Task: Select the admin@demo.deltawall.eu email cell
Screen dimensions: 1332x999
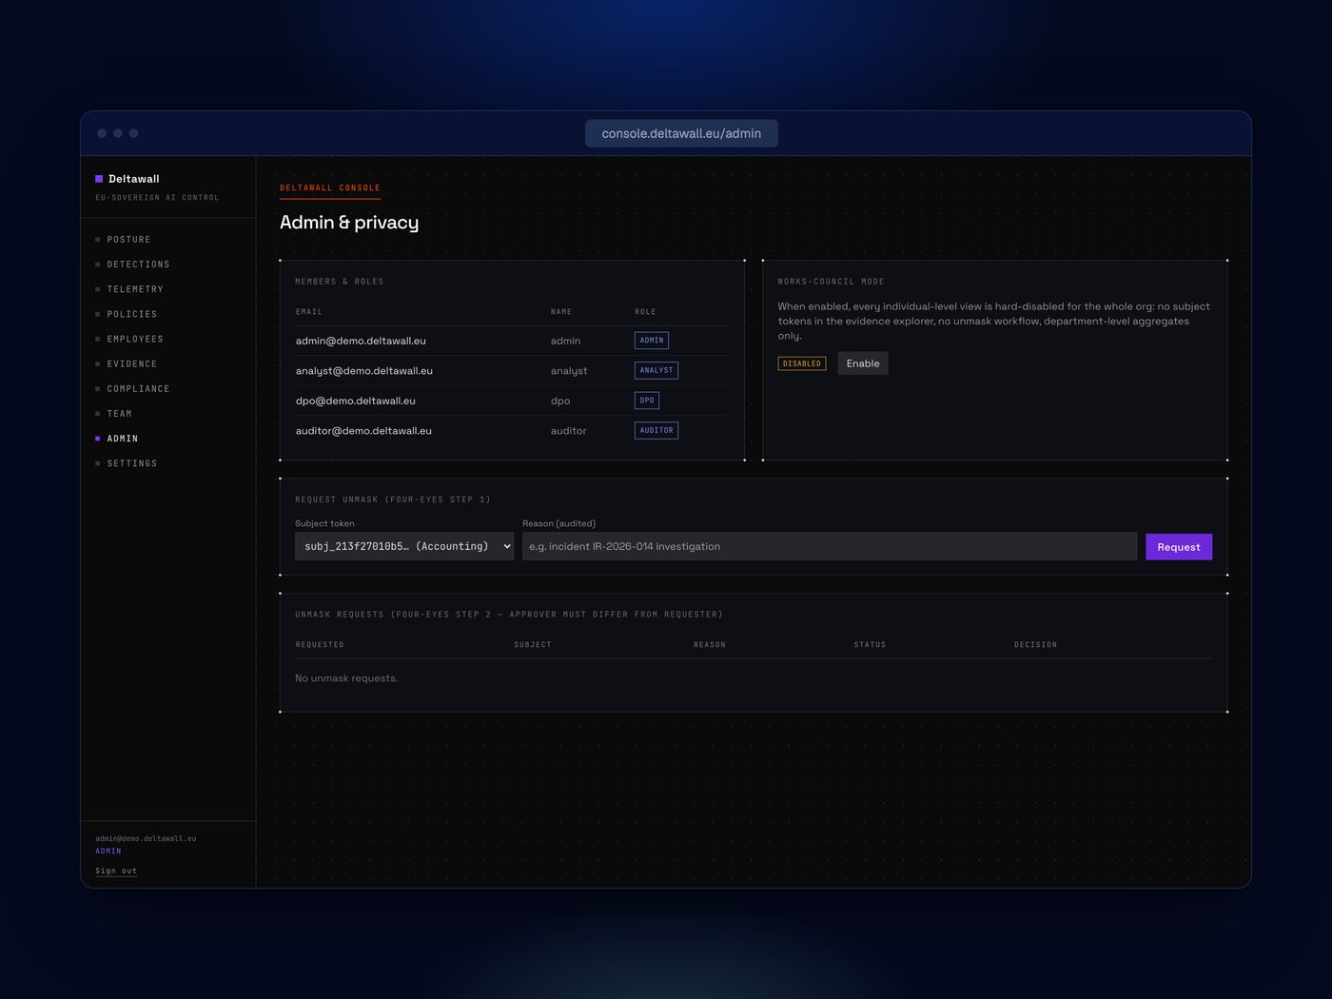Action: click(361, 341)
